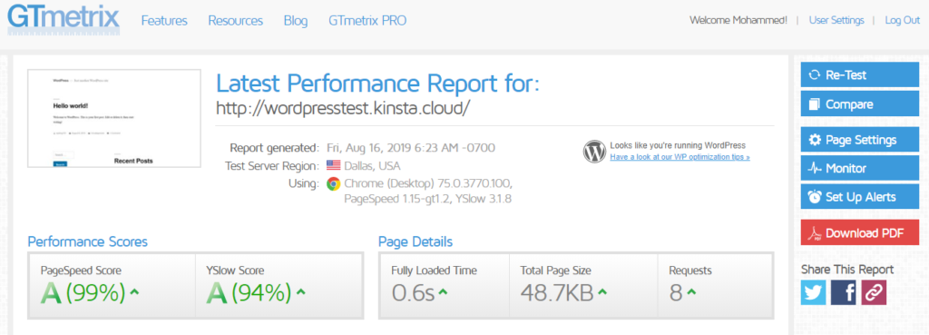Click the PageSpeed Score green arrow

click(x=134, y=292)
